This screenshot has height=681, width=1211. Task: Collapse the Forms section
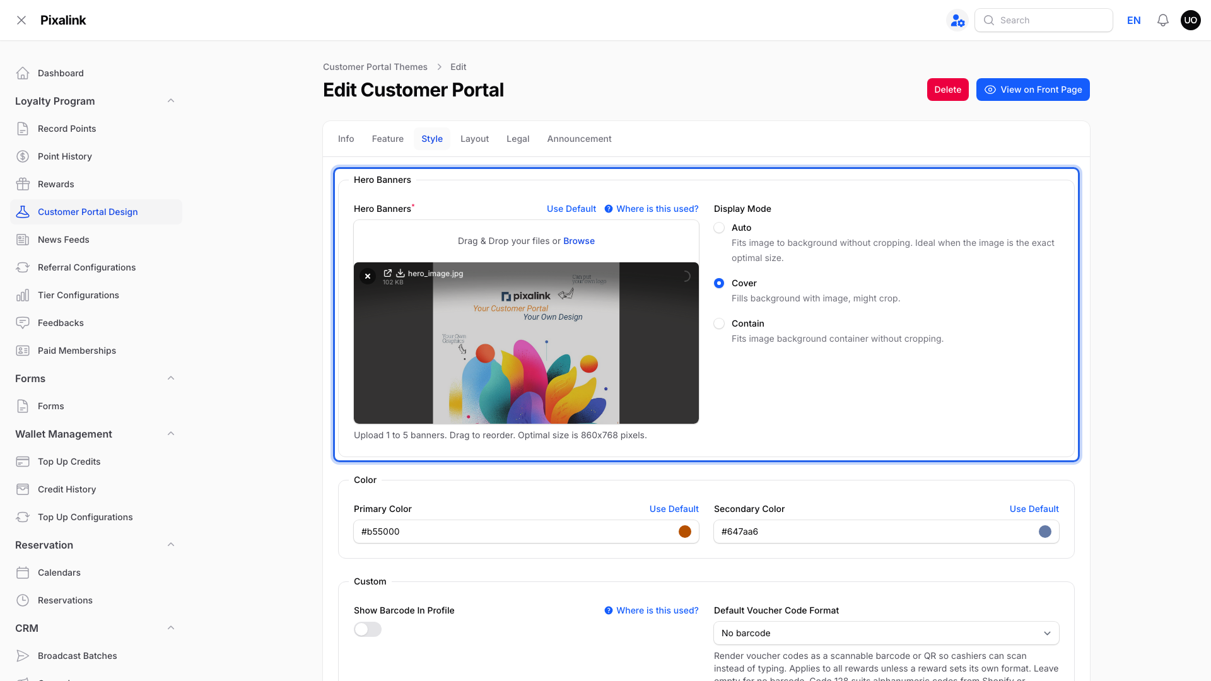[171, 378]
